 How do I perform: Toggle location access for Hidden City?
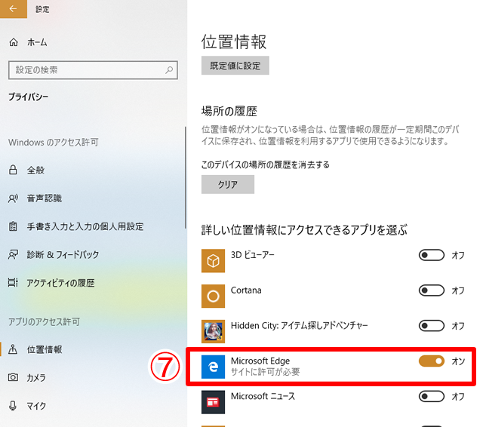(431, 326)
